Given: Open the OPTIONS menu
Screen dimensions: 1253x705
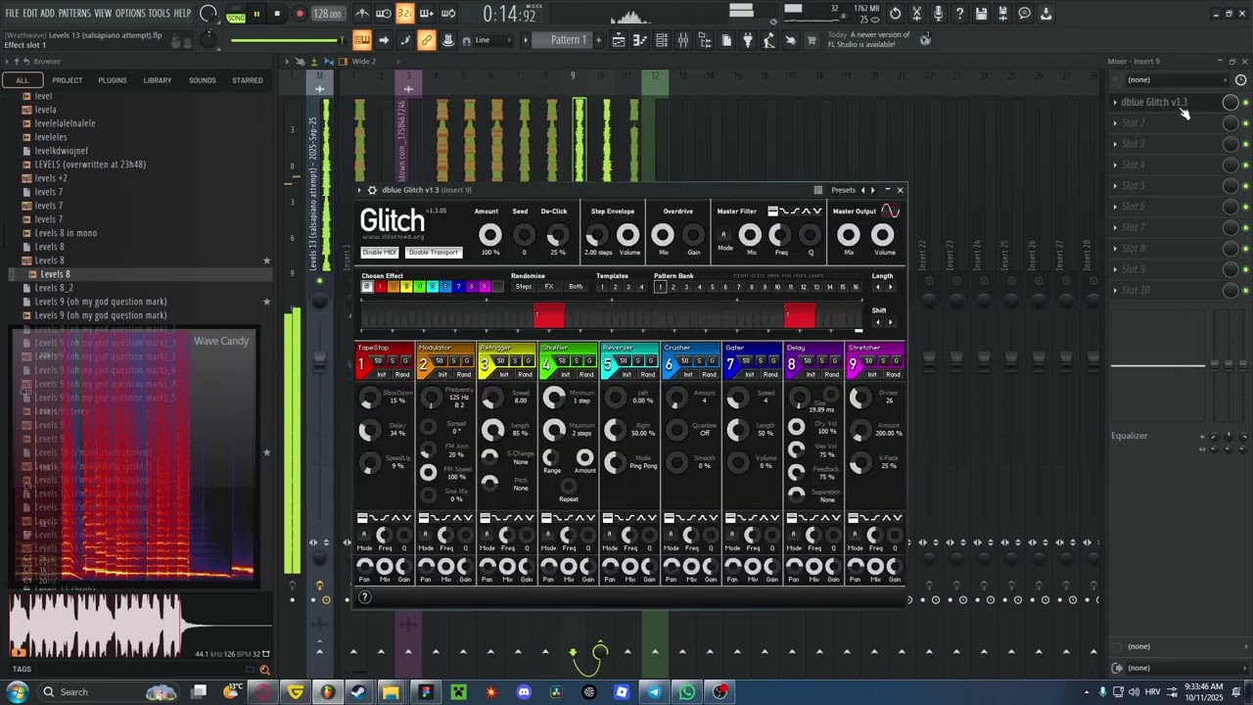Looking at the screenshot, I should [130, 14].
